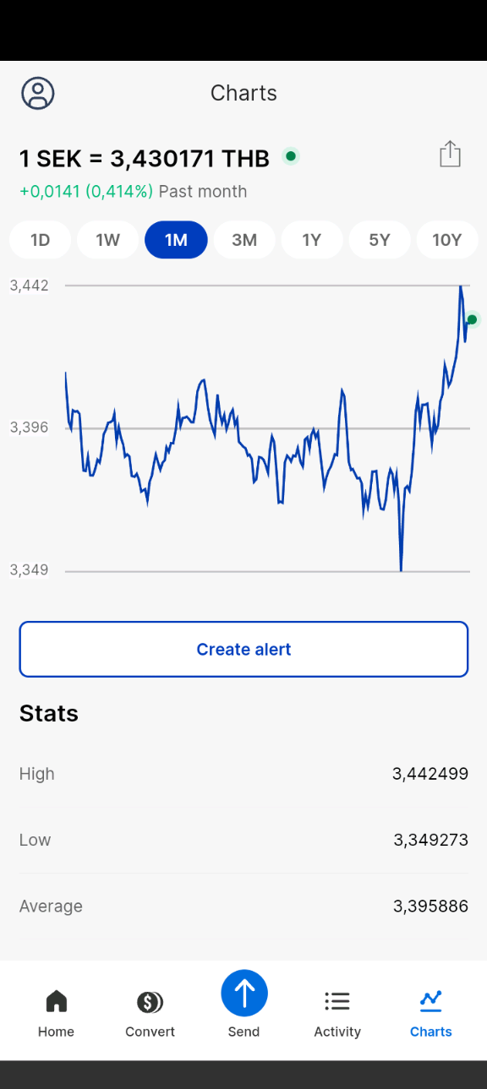Image resolution: width=487 pixels, height=1089 pixels.
Task: Choose the 5Y time range
Action: (380, 240)
